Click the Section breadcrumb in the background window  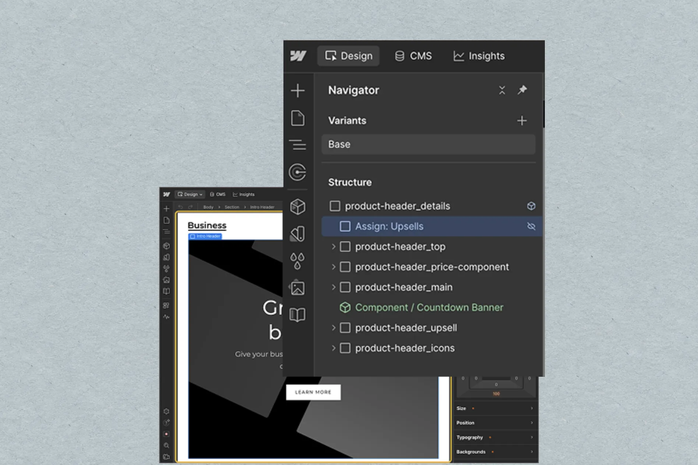(x=232, y=207)
